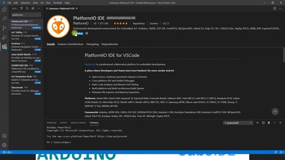Viewport: 285px width, 160px height.
Task: Open the Search view in activity bar
Action: pos(4,19)
